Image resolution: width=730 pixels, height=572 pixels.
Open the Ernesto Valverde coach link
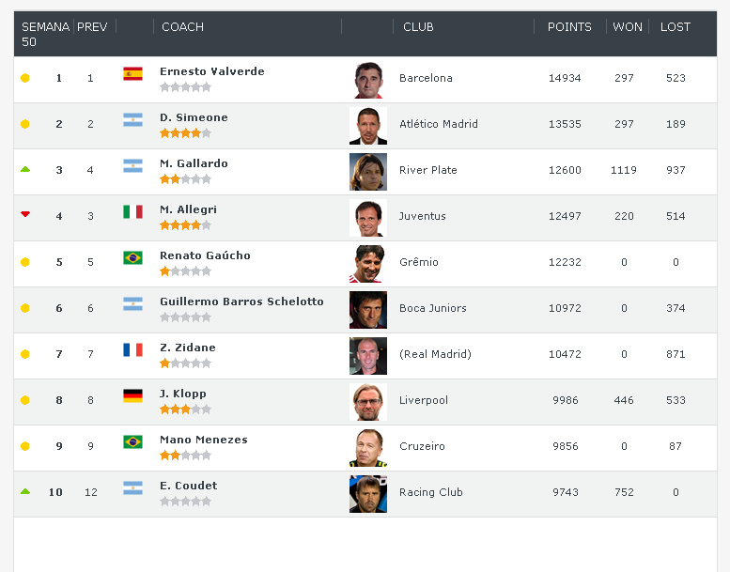pyautogui.click(x=211, y=71)
